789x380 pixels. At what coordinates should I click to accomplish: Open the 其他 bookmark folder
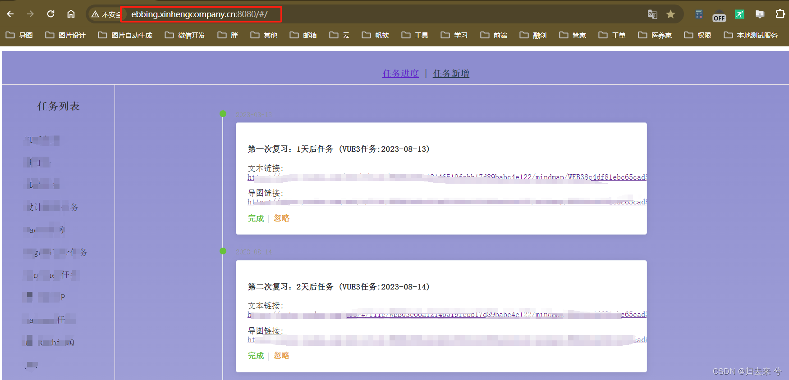click(x=264, y=35)
